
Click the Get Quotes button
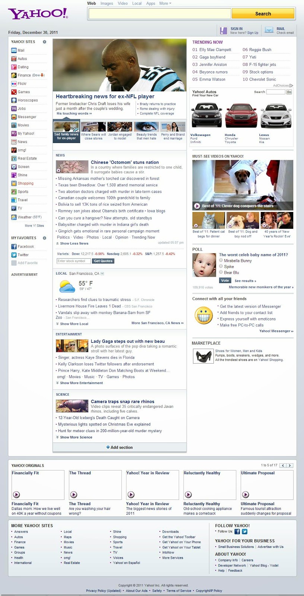pyautogui.click(x=103, y=261)
